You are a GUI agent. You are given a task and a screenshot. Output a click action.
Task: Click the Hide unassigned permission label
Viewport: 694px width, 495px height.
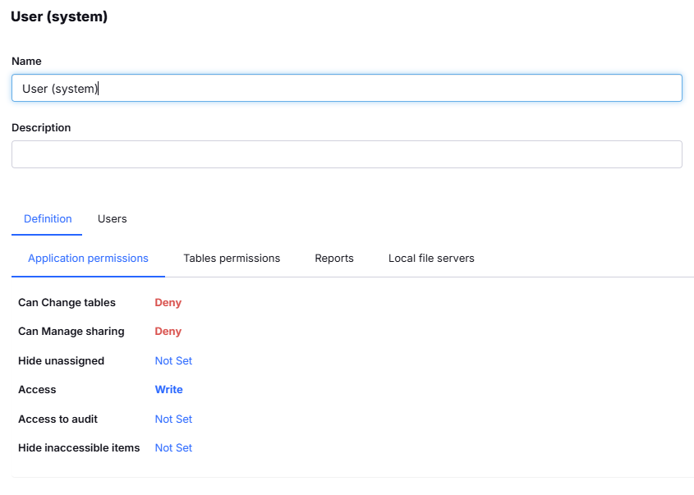61,361
